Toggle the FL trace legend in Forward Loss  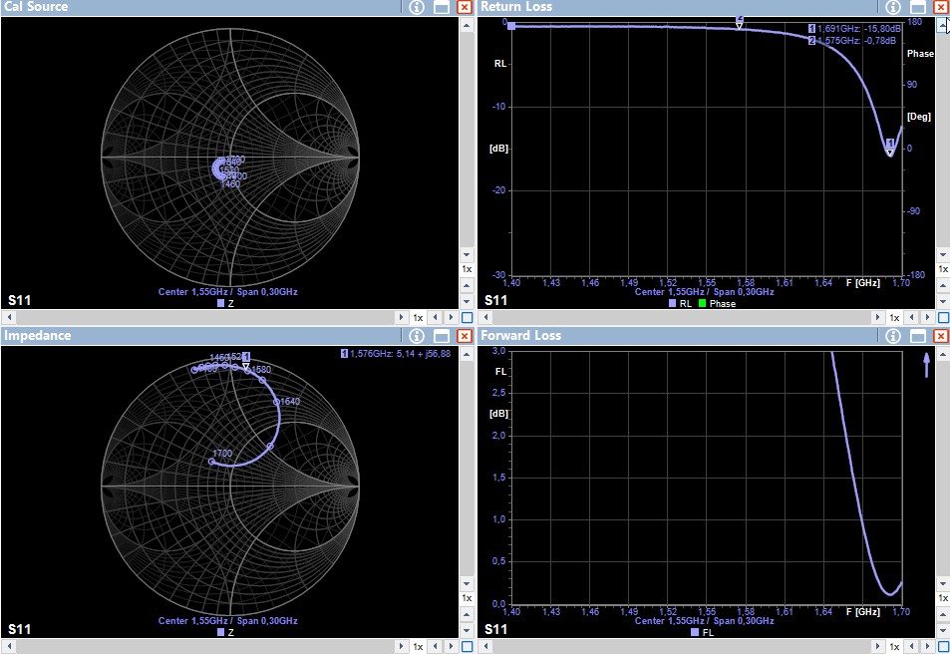click(702, 632)
